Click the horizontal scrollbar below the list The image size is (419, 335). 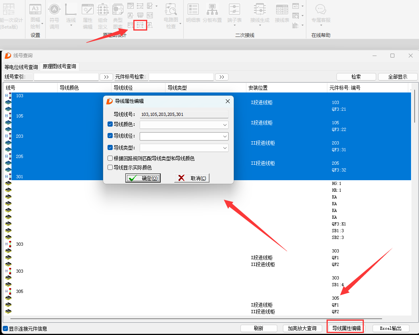[196, 319]
